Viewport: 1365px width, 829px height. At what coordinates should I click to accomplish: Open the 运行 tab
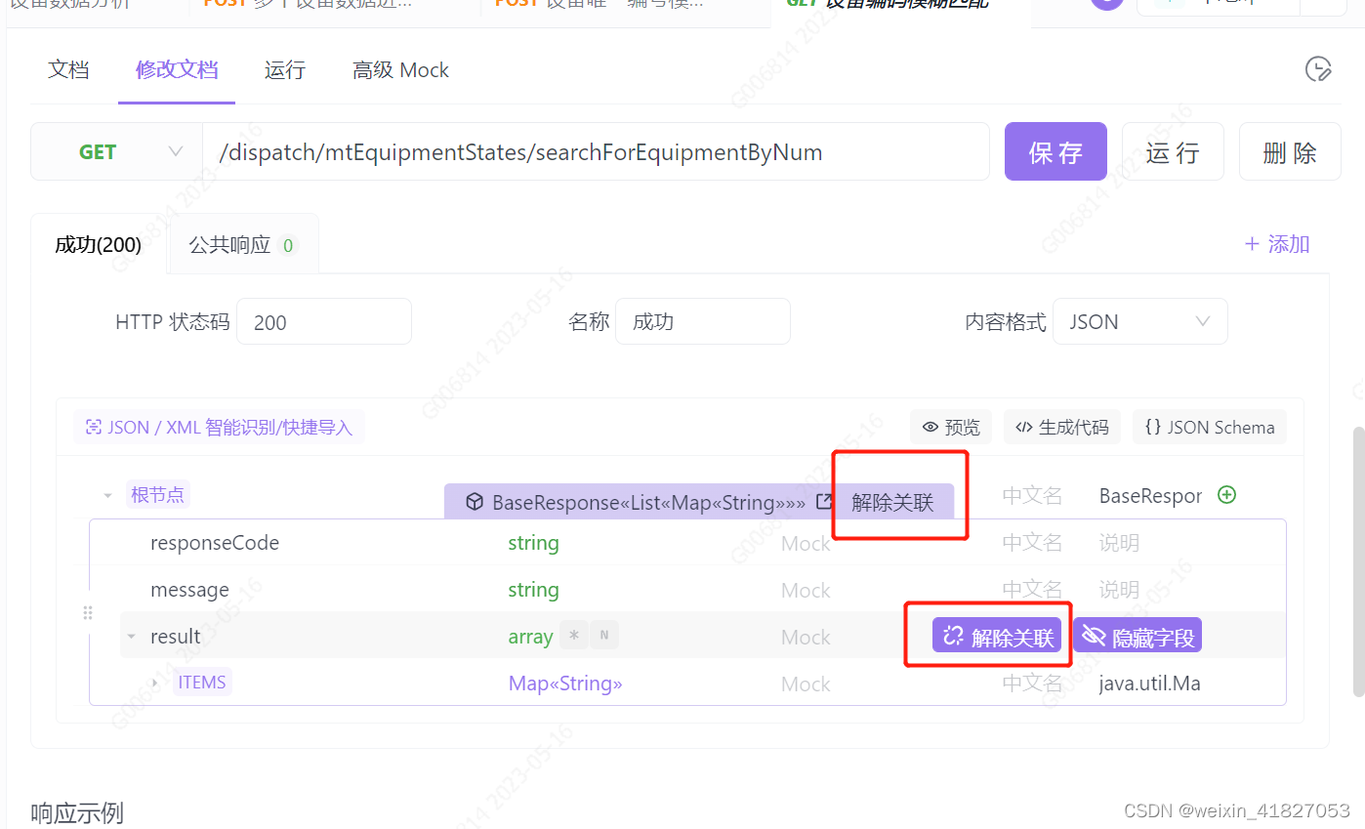click(x=285, y=69)
